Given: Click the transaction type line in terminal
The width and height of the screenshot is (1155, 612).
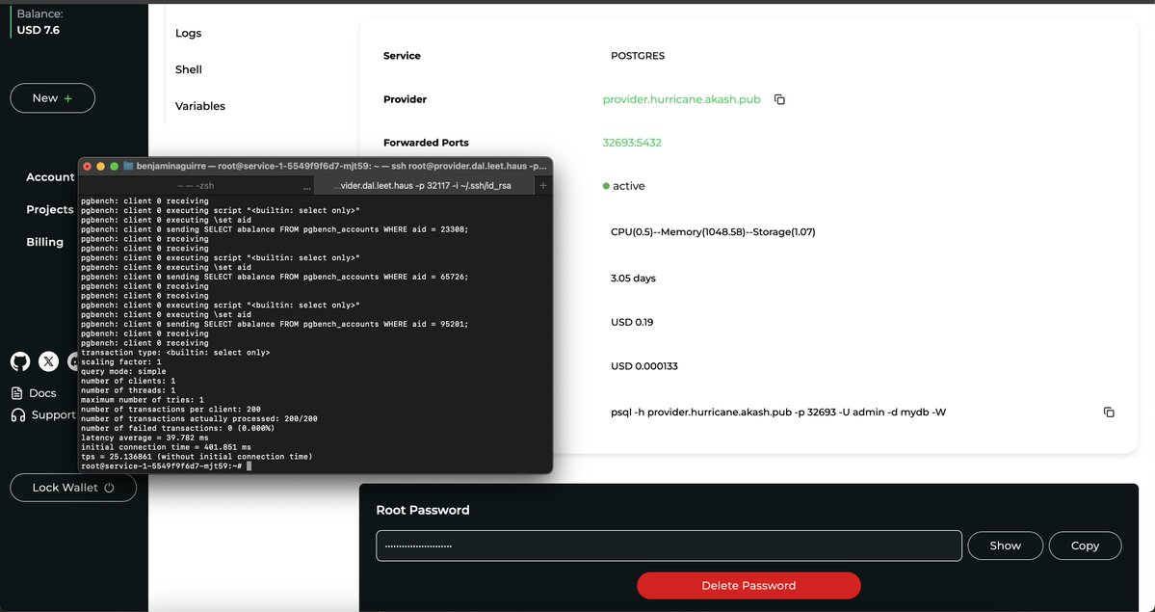Looking at the screenshot, I should [x=175, y=353].
